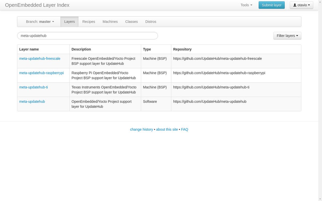Open the otavio user account dropdown
This screenshot has height=201, width=322.
click(x=301, y=5)
